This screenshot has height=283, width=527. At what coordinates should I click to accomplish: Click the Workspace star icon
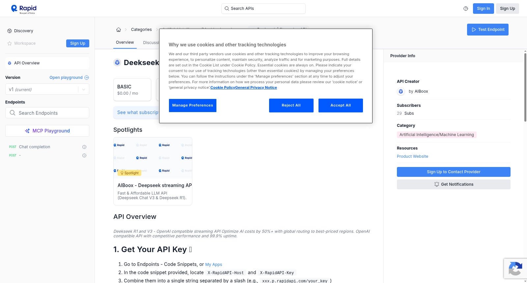click(x=10, y=43)
